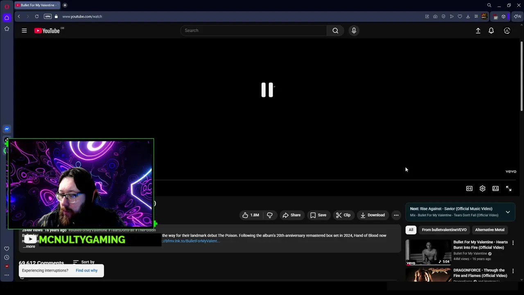524x295 pixels.
Task: Open the browser downloads icon
Action: click(x=468, y=16)
